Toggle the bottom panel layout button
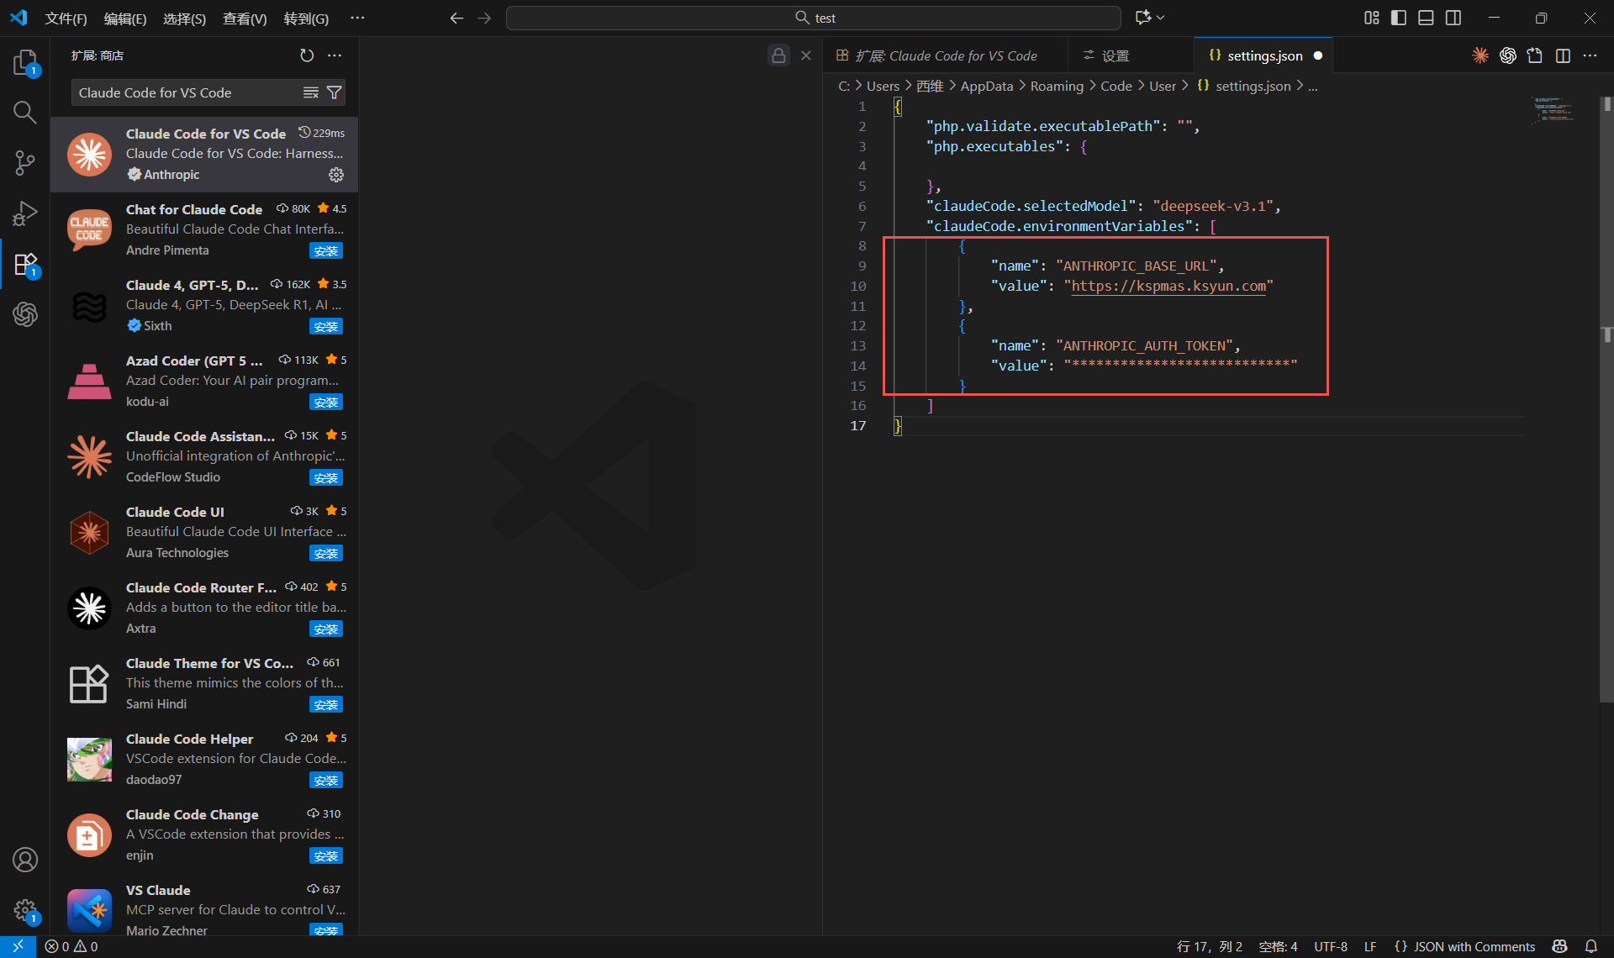 coord(1426,18)
